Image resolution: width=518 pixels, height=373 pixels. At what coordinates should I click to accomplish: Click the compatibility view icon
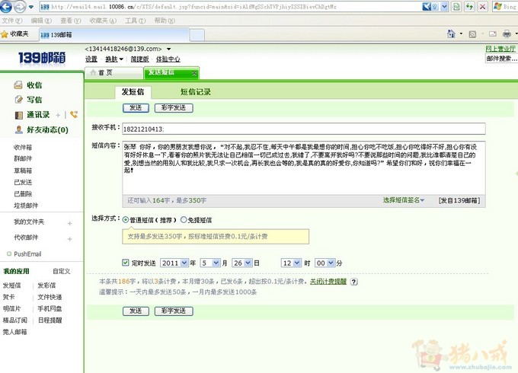click(x=456, y=7)
